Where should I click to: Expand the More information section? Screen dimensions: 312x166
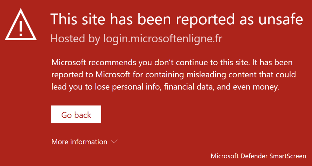tap(85, 142)
